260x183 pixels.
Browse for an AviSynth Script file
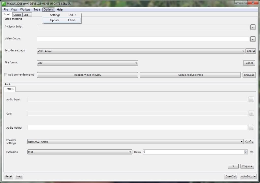[253, 27]
